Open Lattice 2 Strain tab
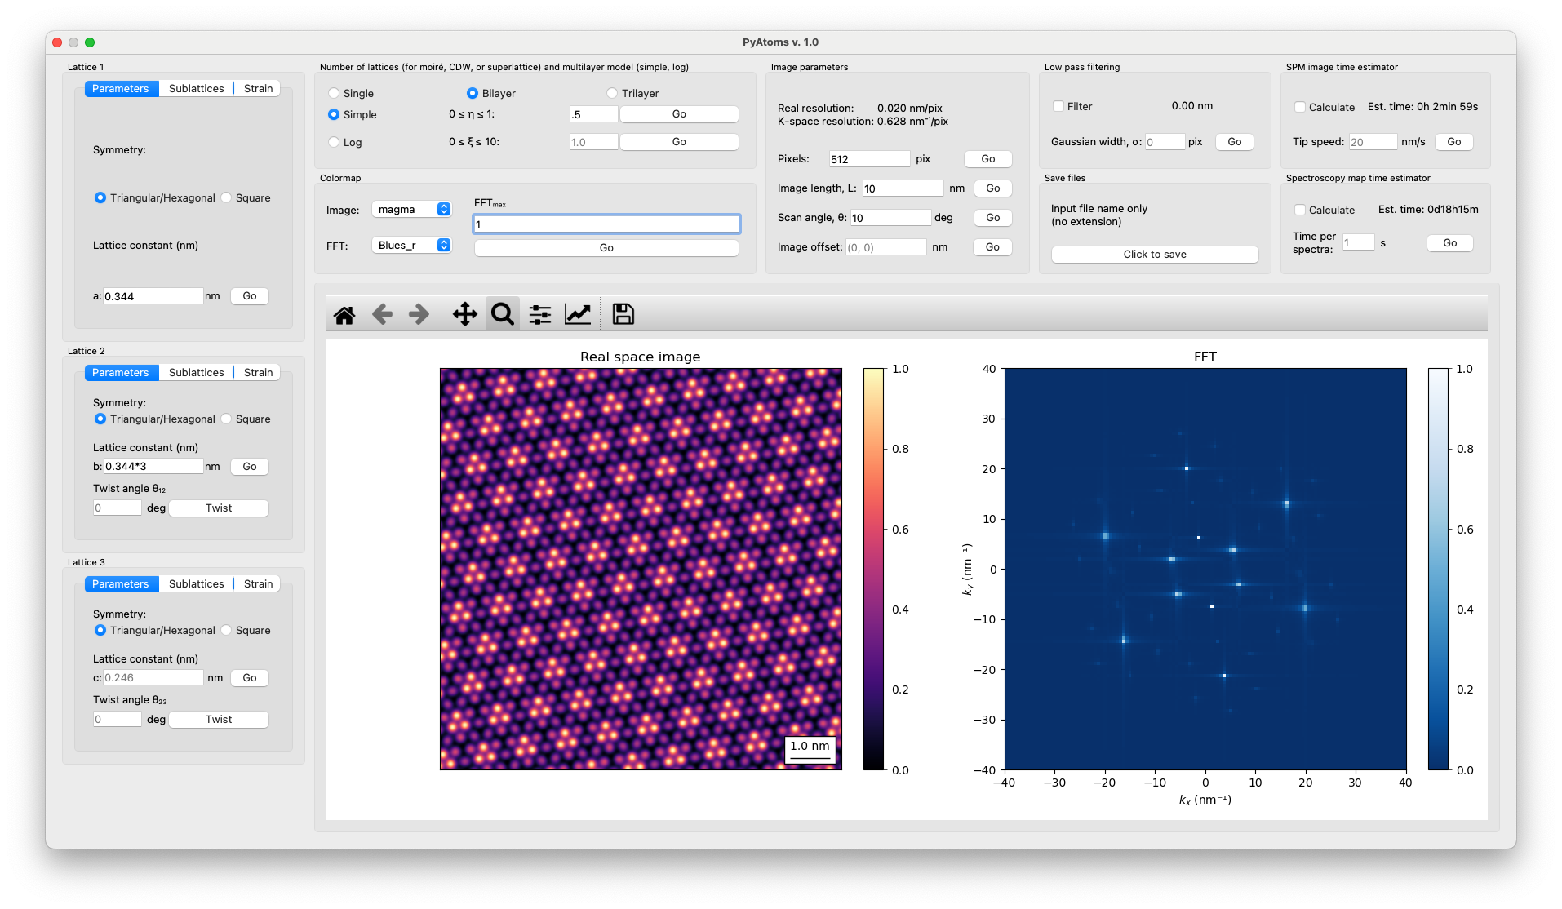The image size is (1562, 909). pyautogui.click(x=258, y=372)
